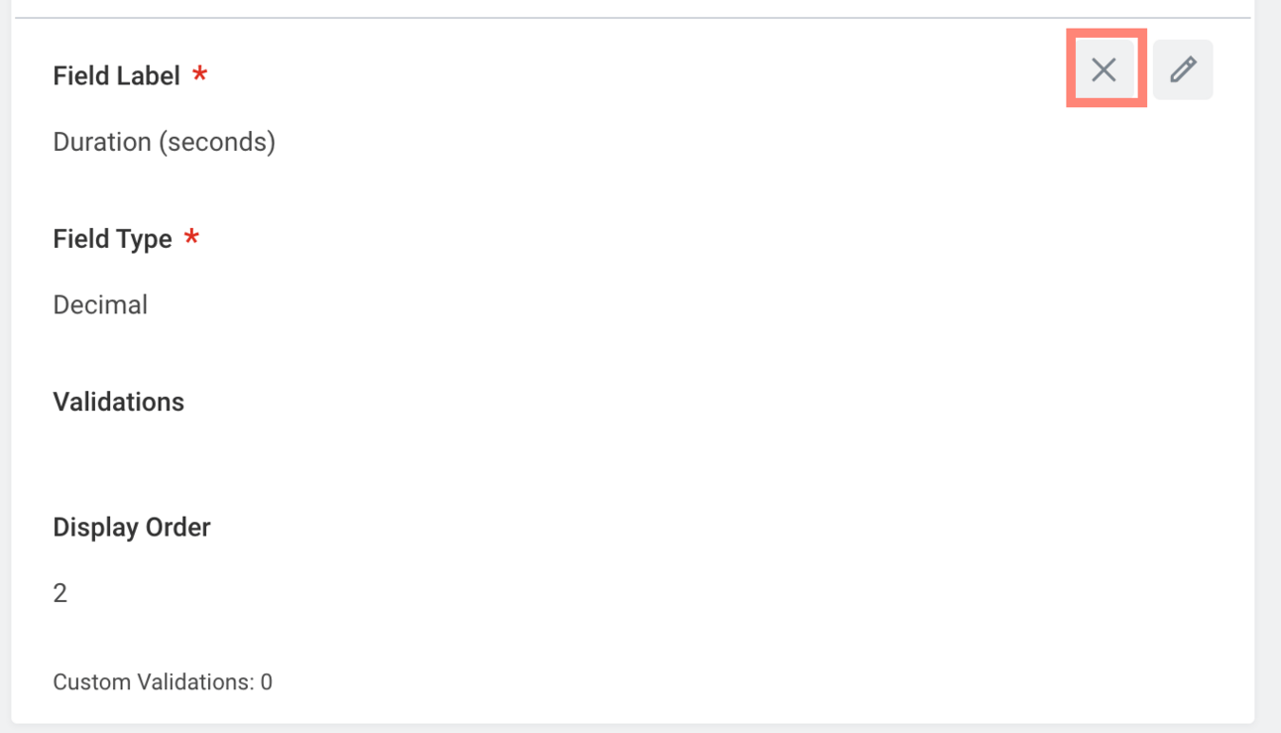The height and width of the screenshot is (733, 1281).
Task: Select the Duration (seconds) label value
Action: 164,142
